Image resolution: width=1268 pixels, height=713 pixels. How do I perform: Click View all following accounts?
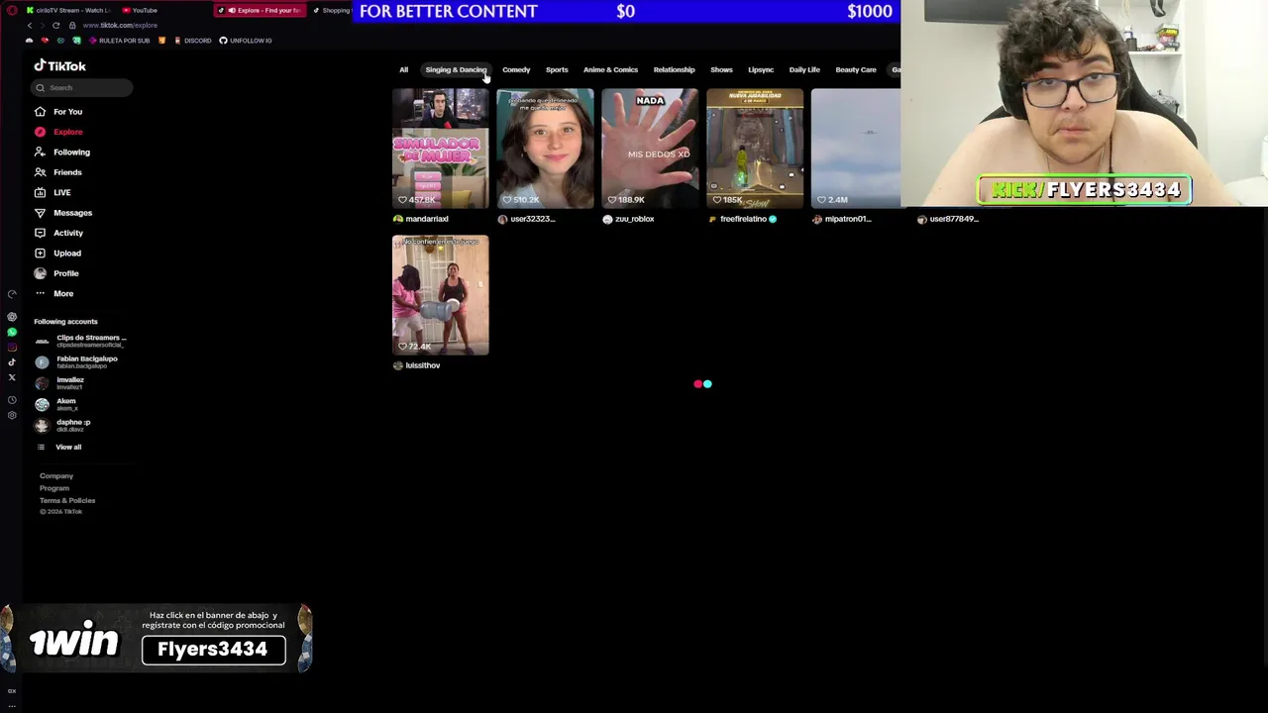[x=59, y=447]
